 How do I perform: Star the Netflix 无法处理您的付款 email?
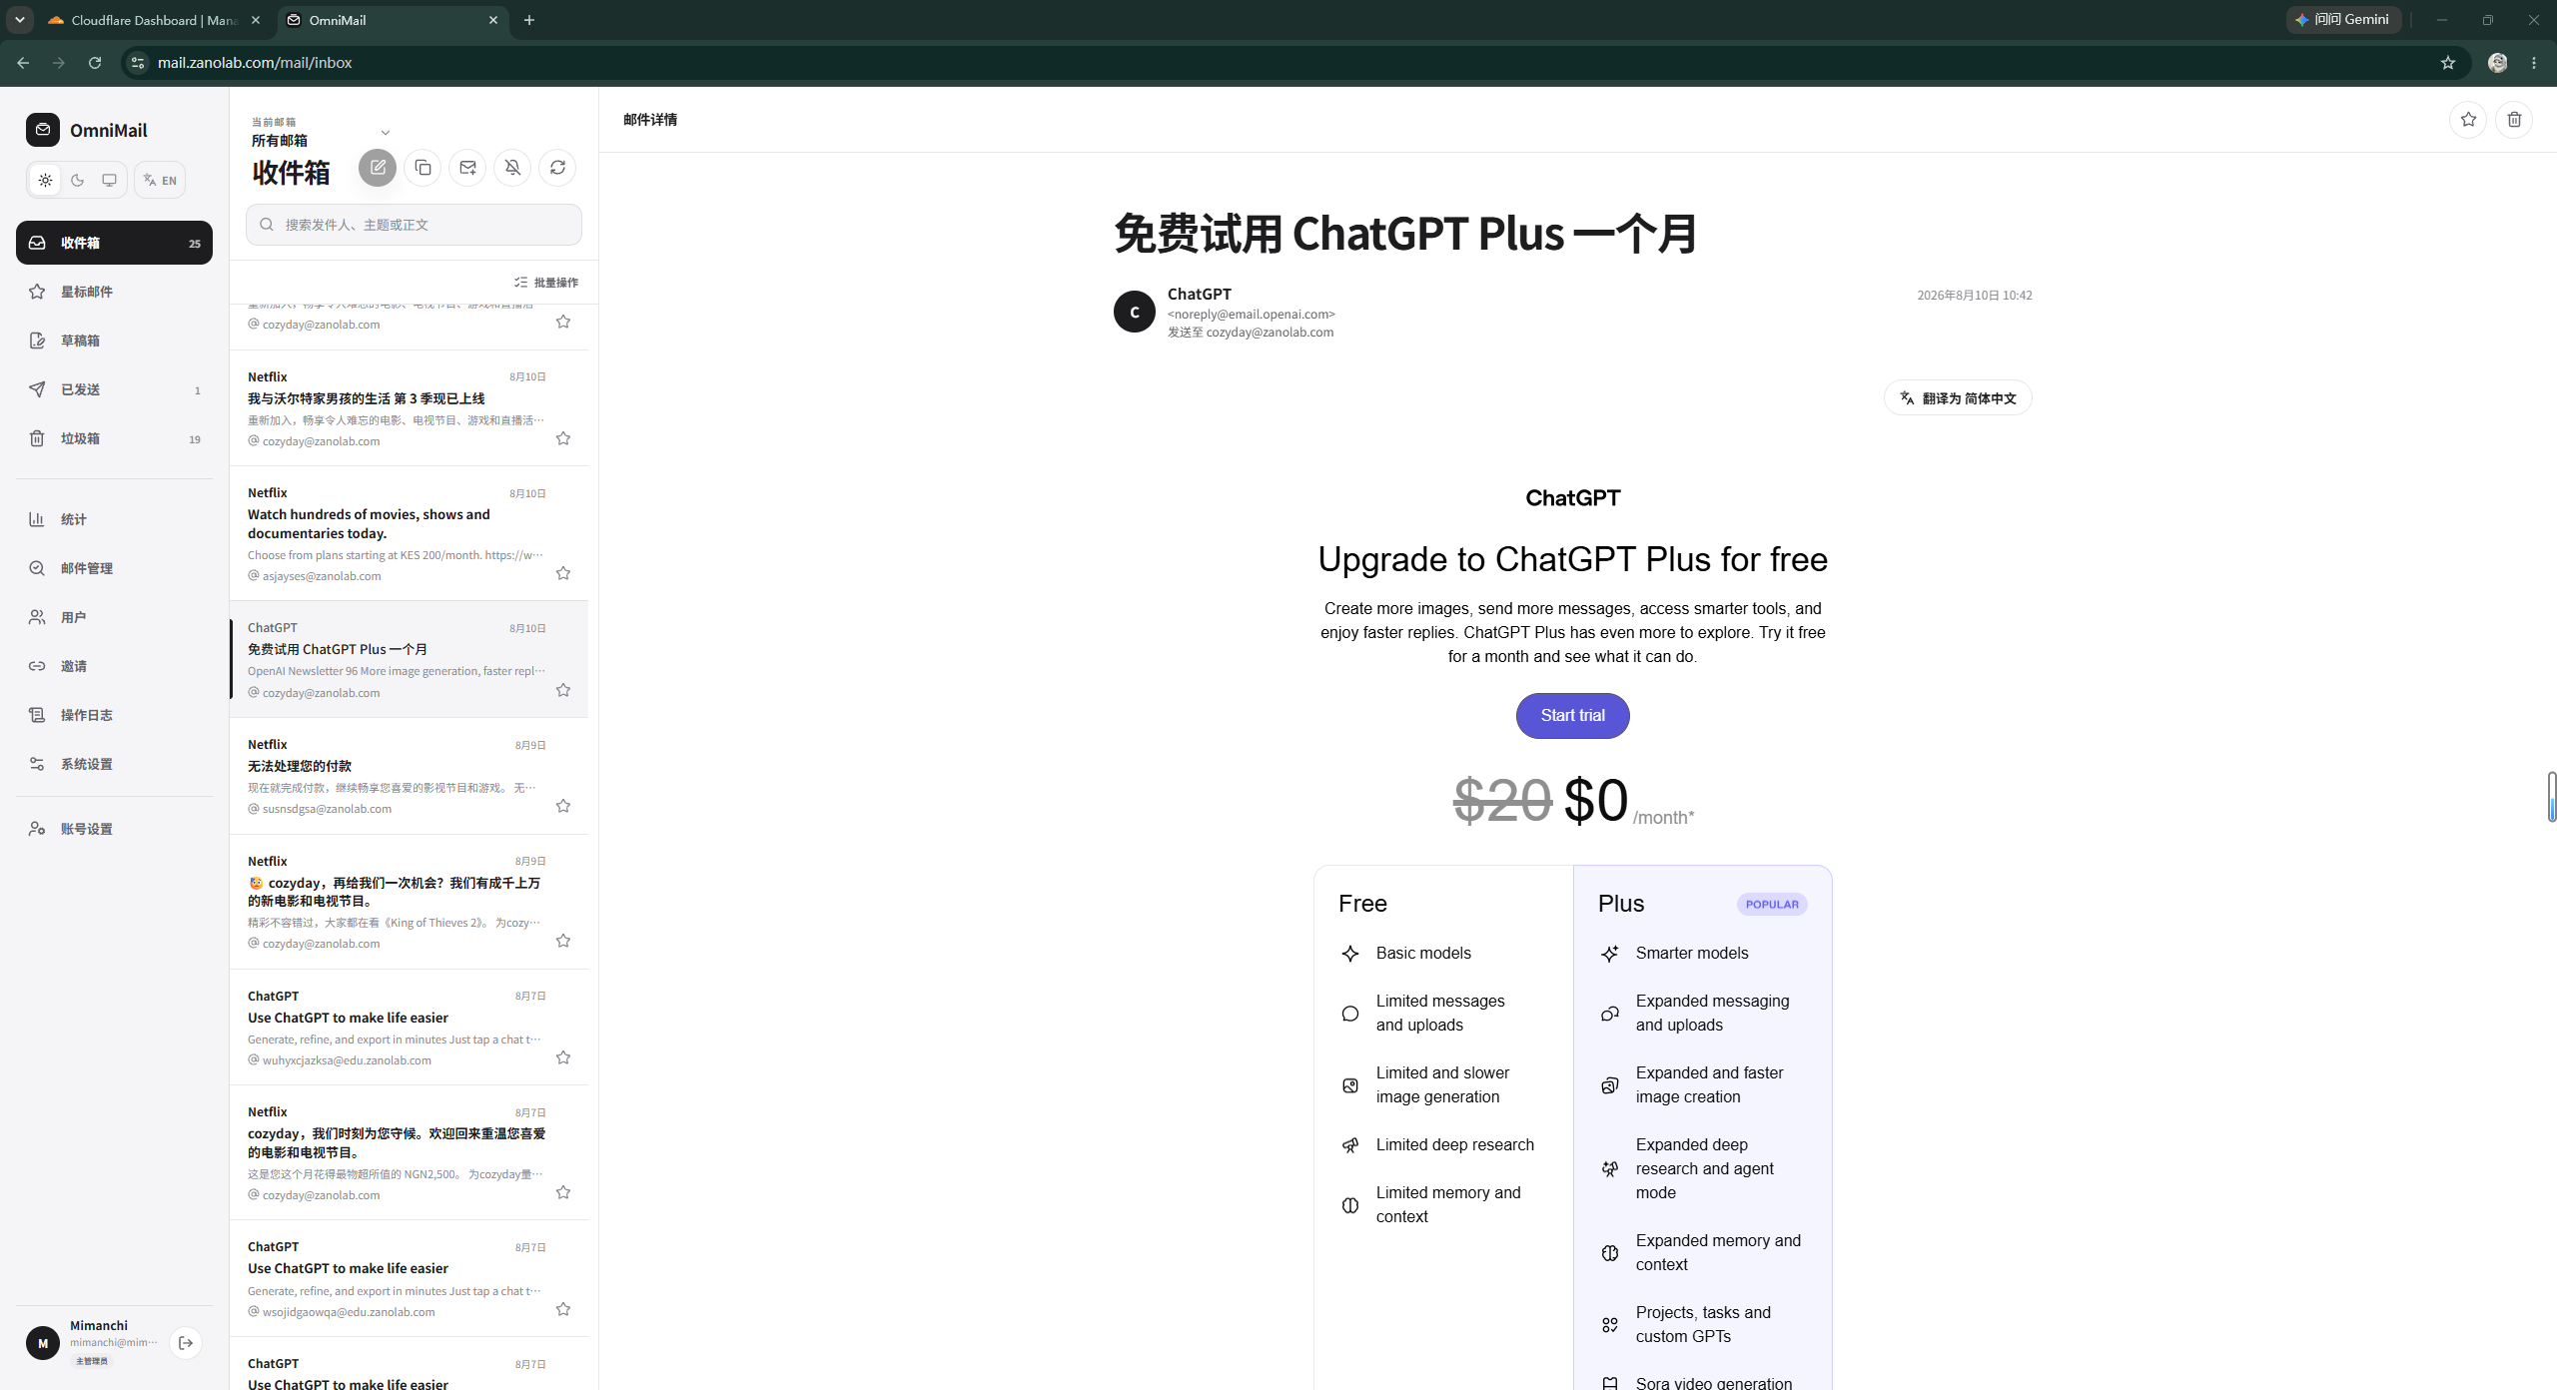point(563,806)
